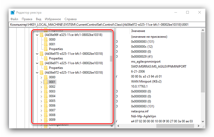The height and width of the screenshot is (137, 214).
Task: Click the tree pane vertical scrollbar thumb
Action: point(111,58)
